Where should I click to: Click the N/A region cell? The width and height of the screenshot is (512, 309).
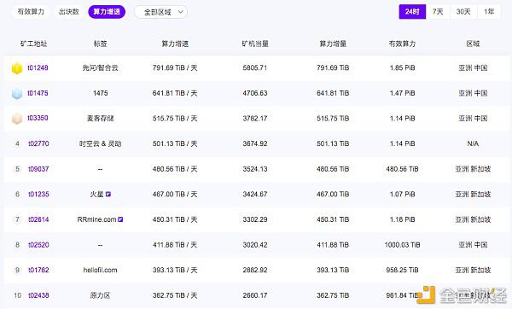point(473,143)
